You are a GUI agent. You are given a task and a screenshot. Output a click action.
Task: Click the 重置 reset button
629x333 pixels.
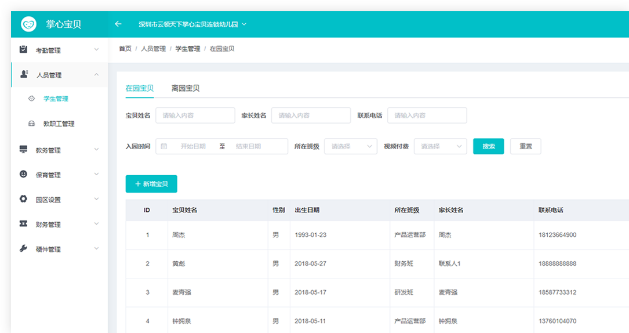point(525,146)
